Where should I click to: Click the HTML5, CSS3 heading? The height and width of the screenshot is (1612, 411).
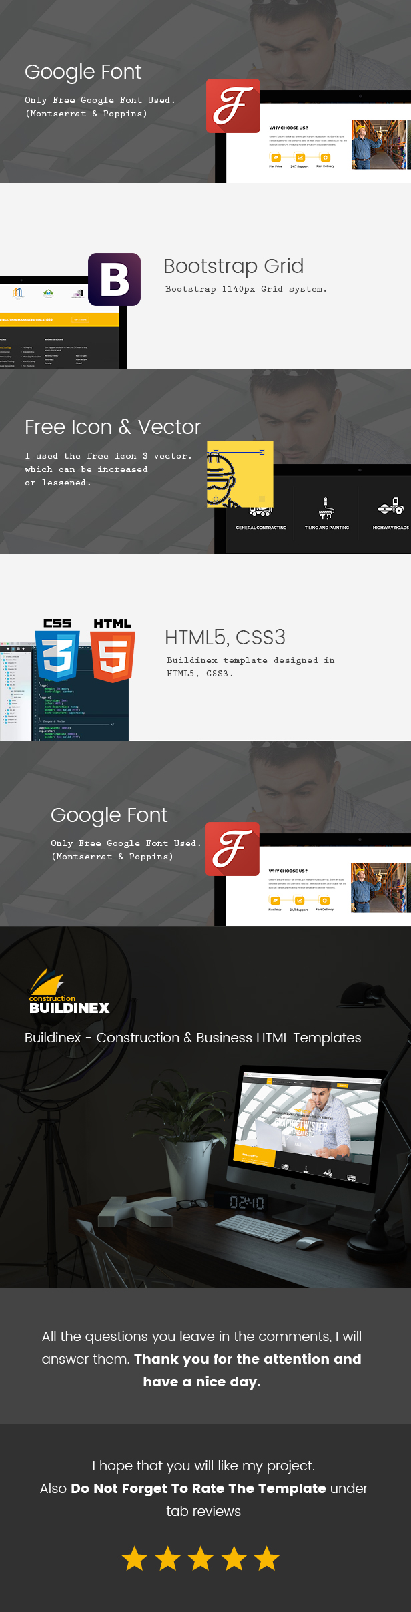click(225, 638)
